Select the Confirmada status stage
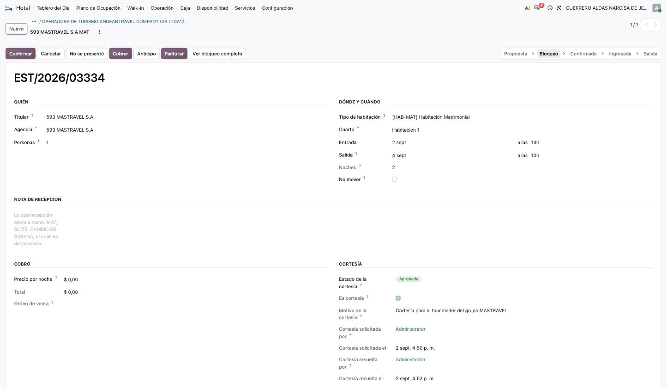This screenshot has width=667, height=388. point(583,54)
